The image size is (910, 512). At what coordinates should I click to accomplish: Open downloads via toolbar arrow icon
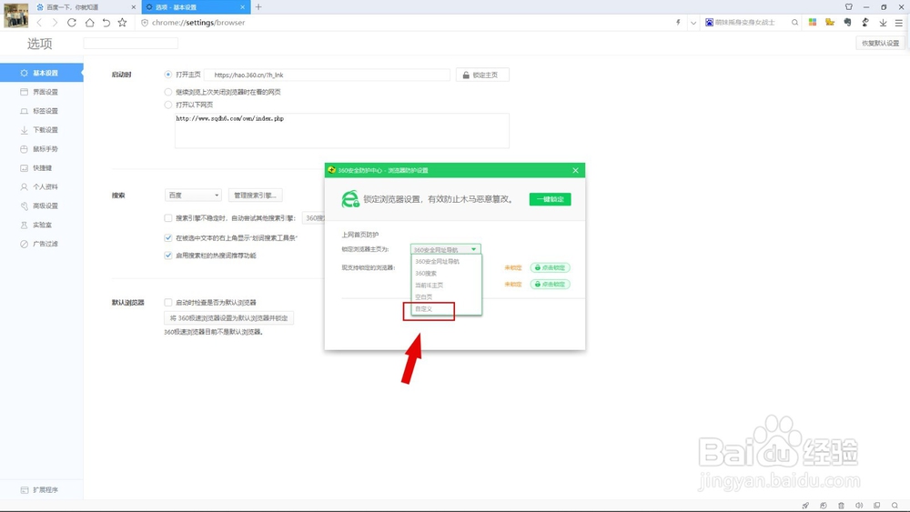[883, 23]
